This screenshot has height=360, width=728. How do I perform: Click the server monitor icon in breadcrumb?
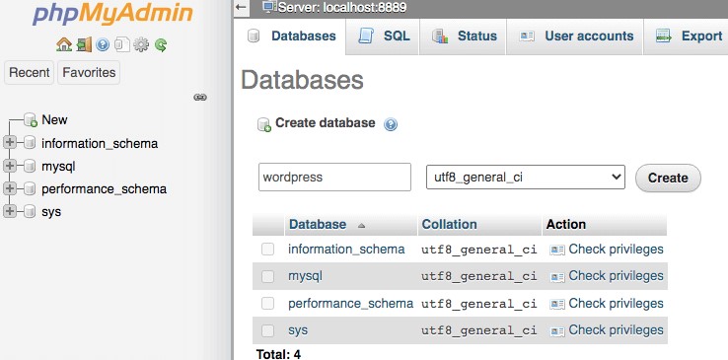(x=268, y=7)
